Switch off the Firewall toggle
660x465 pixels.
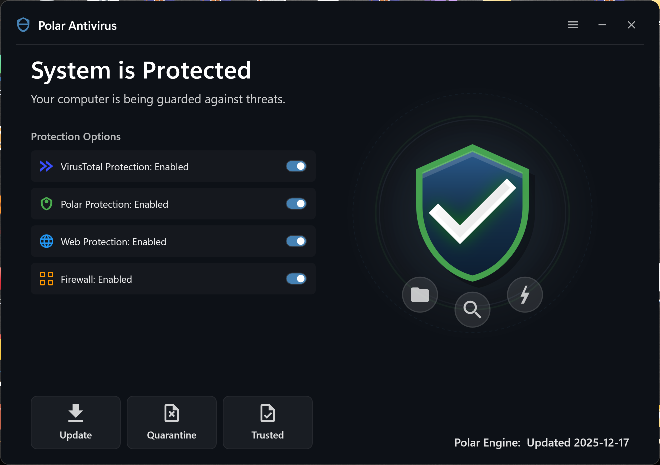pos(296,279)
